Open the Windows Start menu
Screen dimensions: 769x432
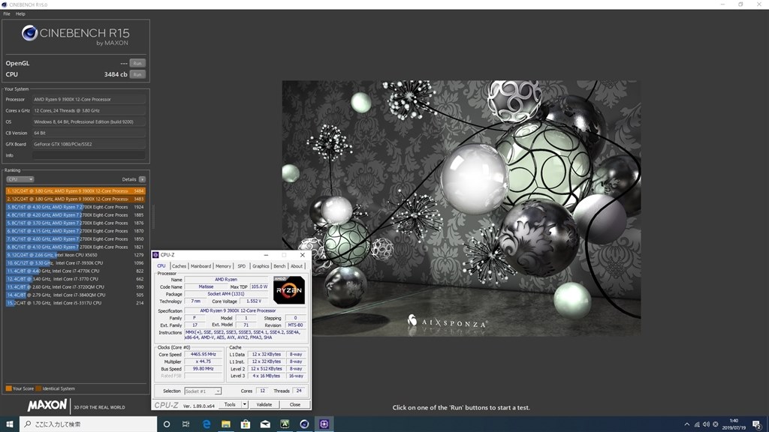[10, 424]
